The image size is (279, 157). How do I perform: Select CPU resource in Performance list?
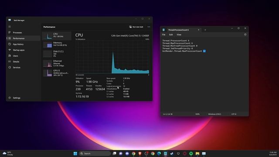coord(57,36)
